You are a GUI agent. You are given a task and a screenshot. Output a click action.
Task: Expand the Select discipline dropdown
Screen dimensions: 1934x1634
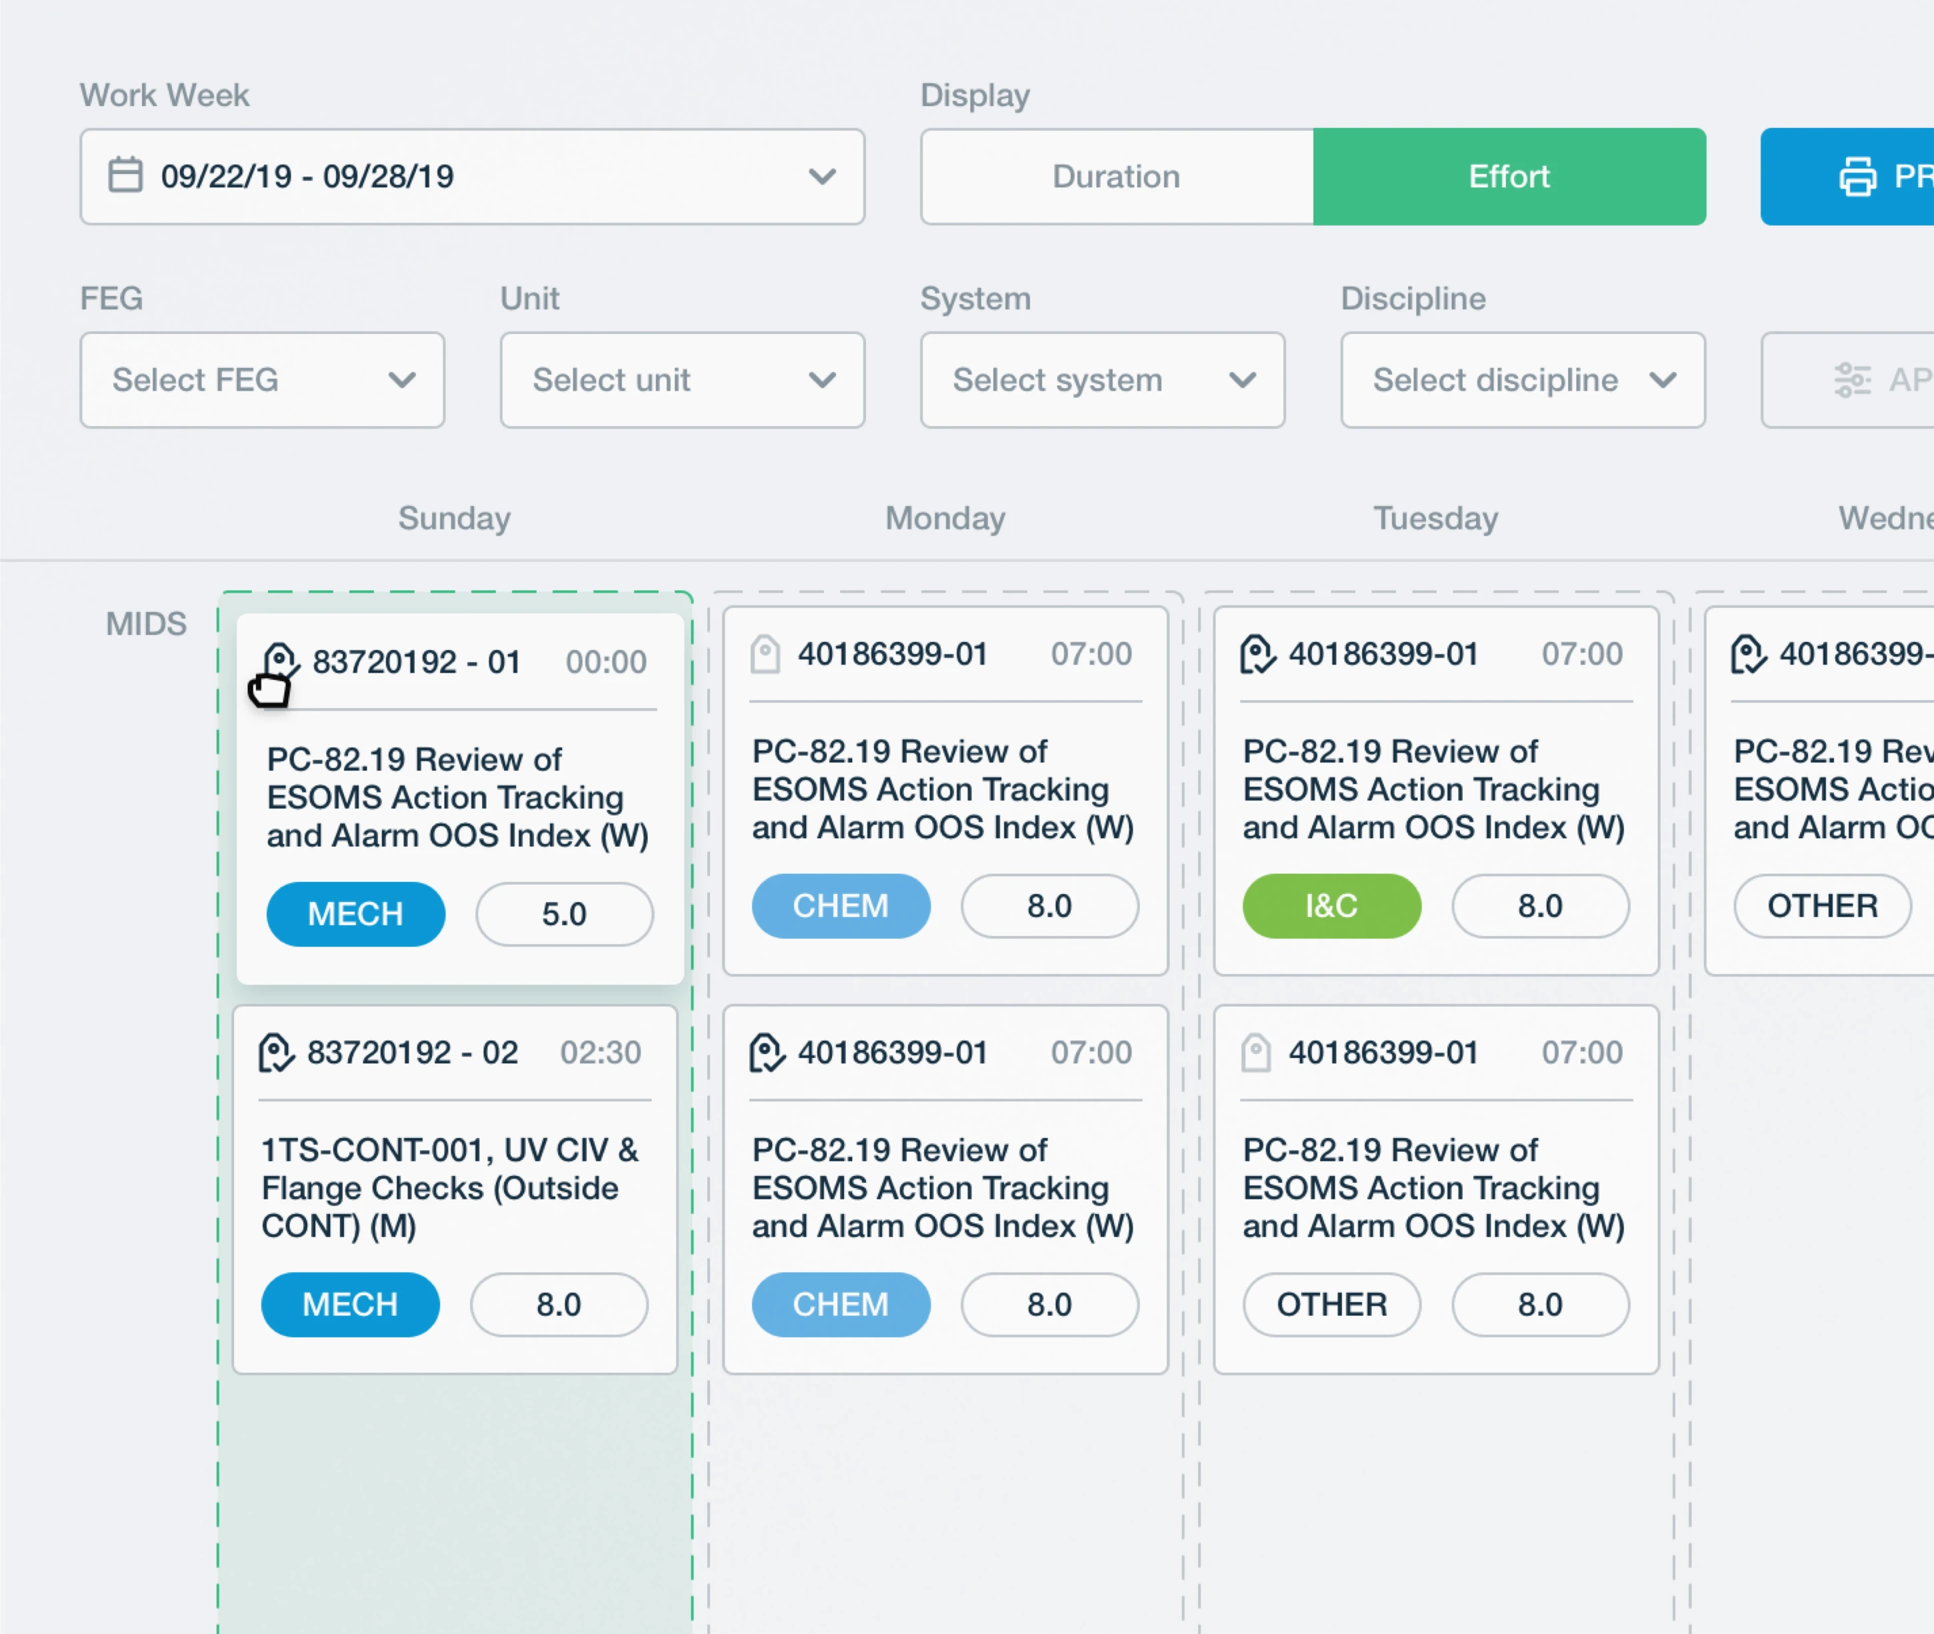[x=1523, y=380]
